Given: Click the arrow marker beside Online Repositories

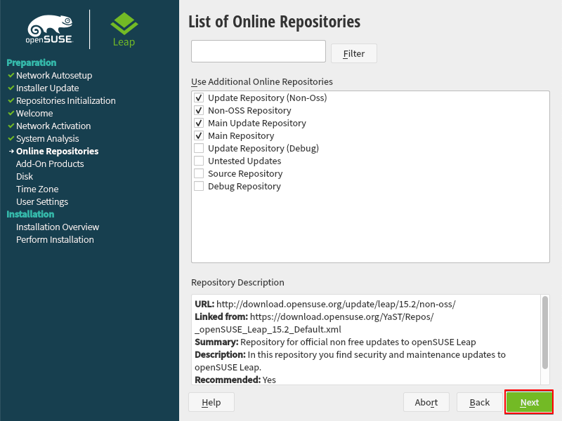Looking at the screenshot, I should pyautogui.click(x=11, y=151).
